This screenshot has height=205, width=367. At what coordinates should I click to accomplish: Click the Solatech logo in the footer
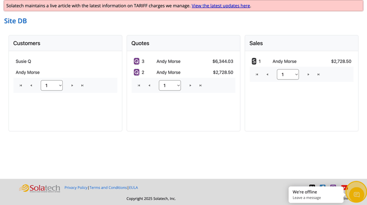click(40, 188)
